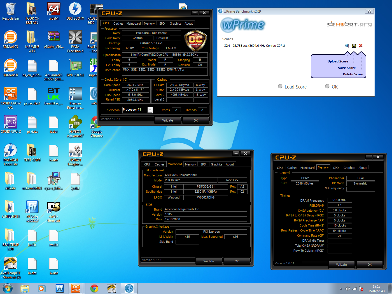Show hidden system tray icons arrow
The width and height of the screenshot is (392, 294).
[x=341, y=289]
